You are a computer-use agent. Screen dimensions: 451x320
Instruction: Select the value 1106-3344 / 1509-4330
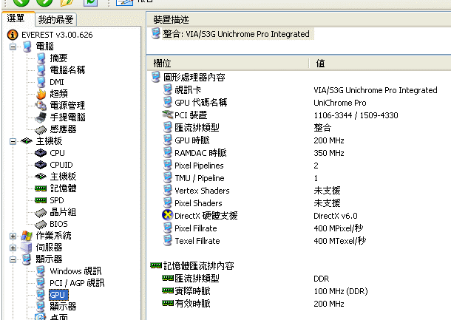coord(356,115)
